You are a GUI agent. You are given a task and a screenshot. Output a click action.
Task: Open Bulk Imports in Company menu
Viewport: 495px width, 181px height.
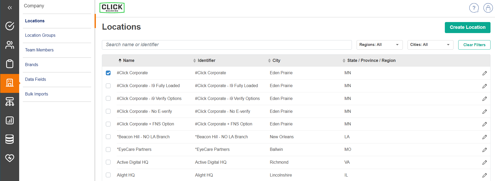pyautogui.click(x=37, y=94)
